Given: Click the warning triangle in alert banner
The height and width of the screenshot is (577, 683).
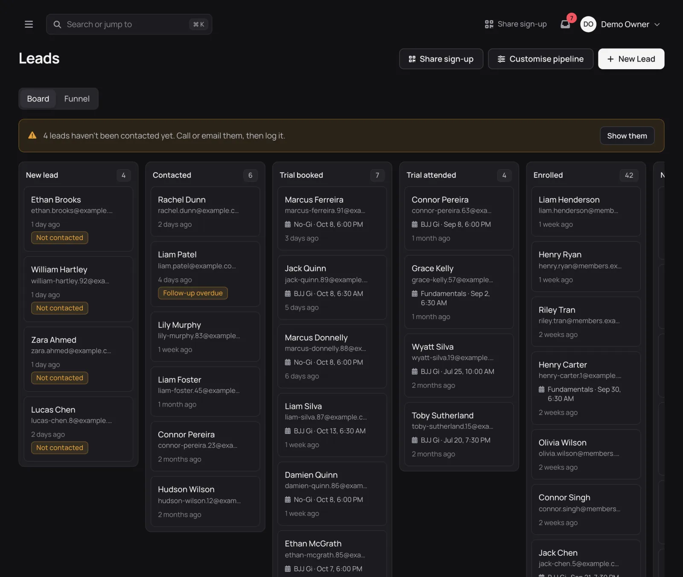Looking at the screenshot, I should tap(32, 135).
